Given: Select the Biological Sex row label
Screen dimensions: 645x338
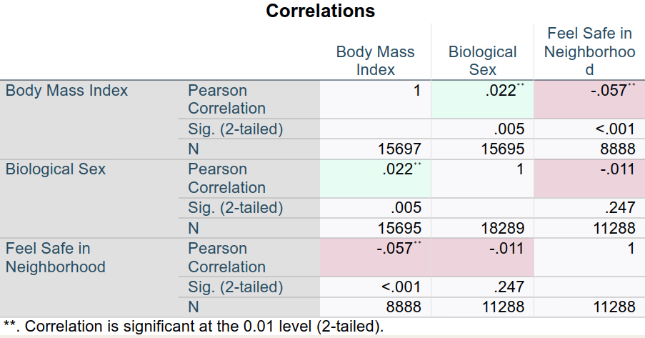Looking at the screenshot, I should [56, 169].
